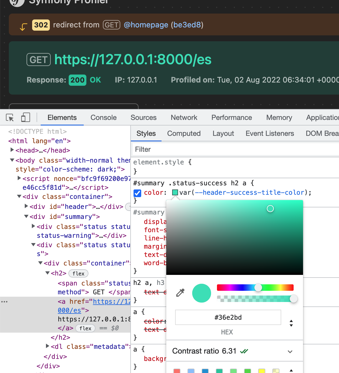Pick a color with the eyedropper icon
Image resolution: width=339 pixels, height=373 pixels.
tap(180, 293)
